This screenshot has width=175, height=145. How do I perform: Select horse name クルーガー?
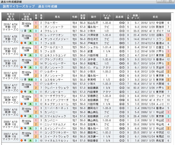click(x=51, y=23)
